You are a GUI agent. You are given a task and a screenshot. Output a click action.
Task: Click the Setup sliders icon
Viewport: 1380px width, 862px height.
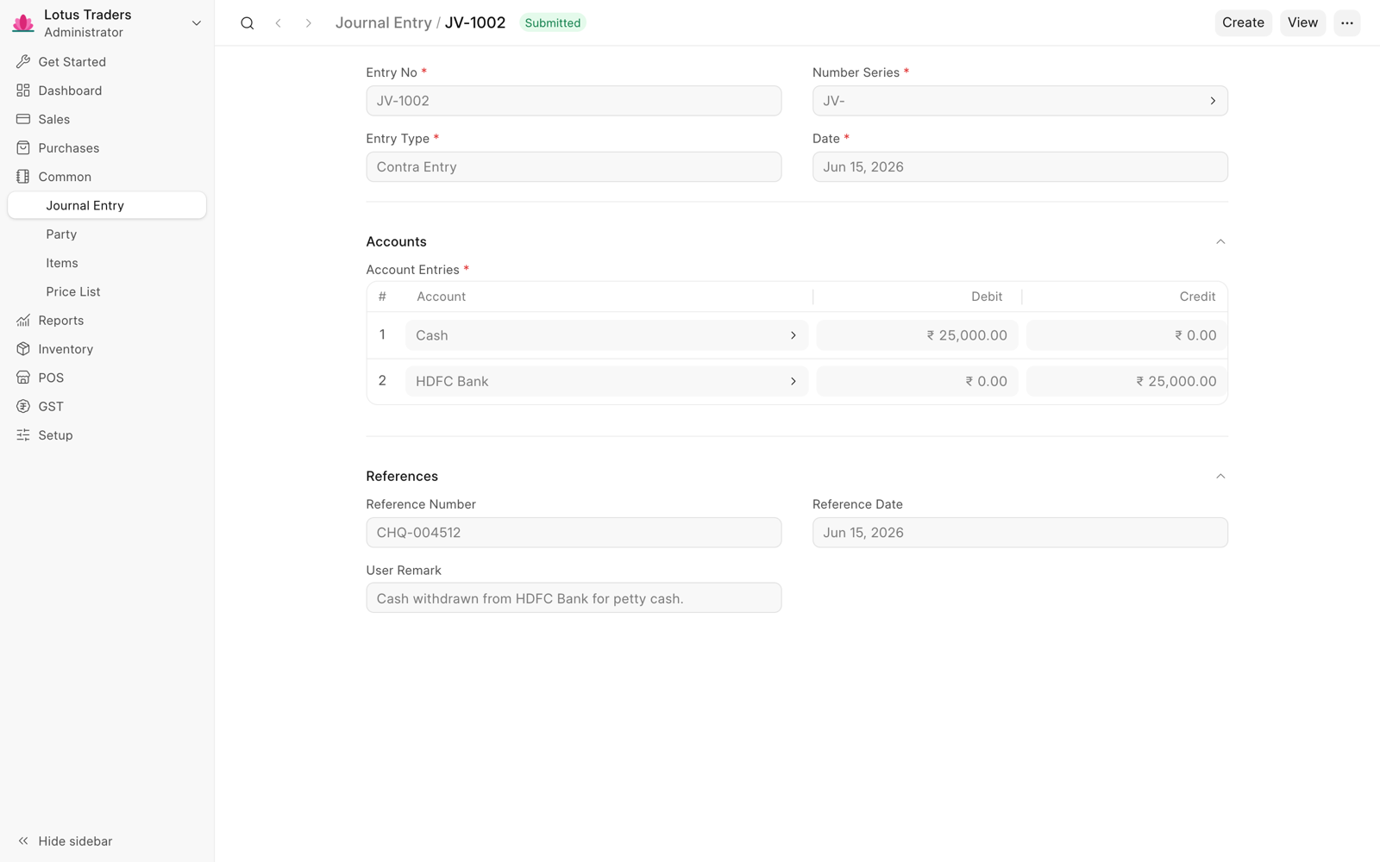[x=23, y=435]
